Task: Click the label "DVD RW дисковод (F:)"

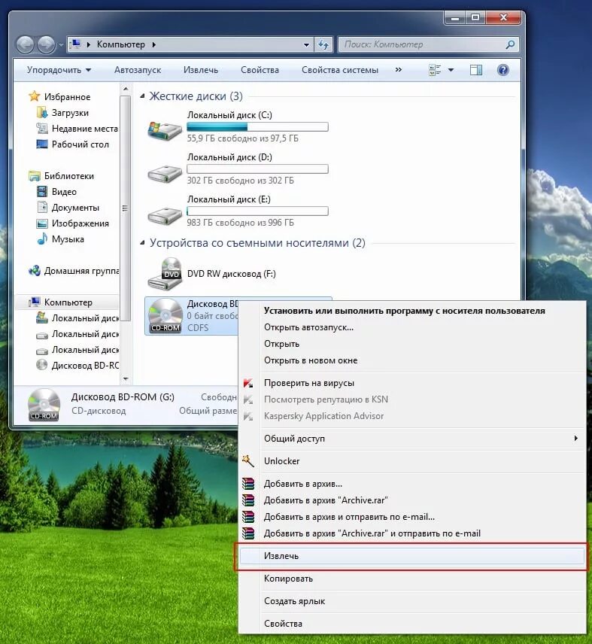Action: pyautogui.click(x=231, y=274)
